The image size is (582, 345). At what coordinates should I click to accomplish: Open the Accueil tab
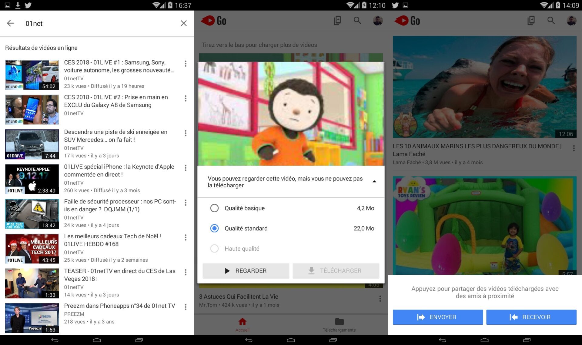(x=242, y=325)
